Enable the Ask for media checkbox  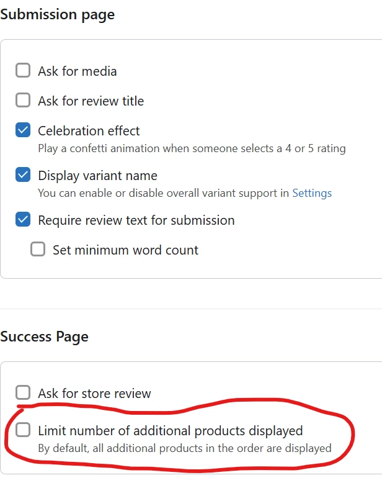coord(23,71)
